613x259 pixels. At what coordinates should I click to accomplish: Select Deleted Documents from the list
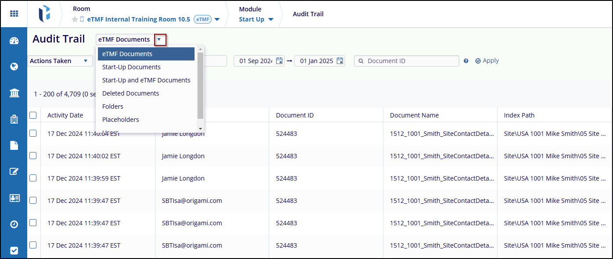pyautogui.click(x=130, y=93)
